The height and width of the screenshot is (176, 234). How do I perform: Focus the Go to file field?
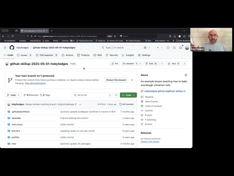tap(92, 95)
